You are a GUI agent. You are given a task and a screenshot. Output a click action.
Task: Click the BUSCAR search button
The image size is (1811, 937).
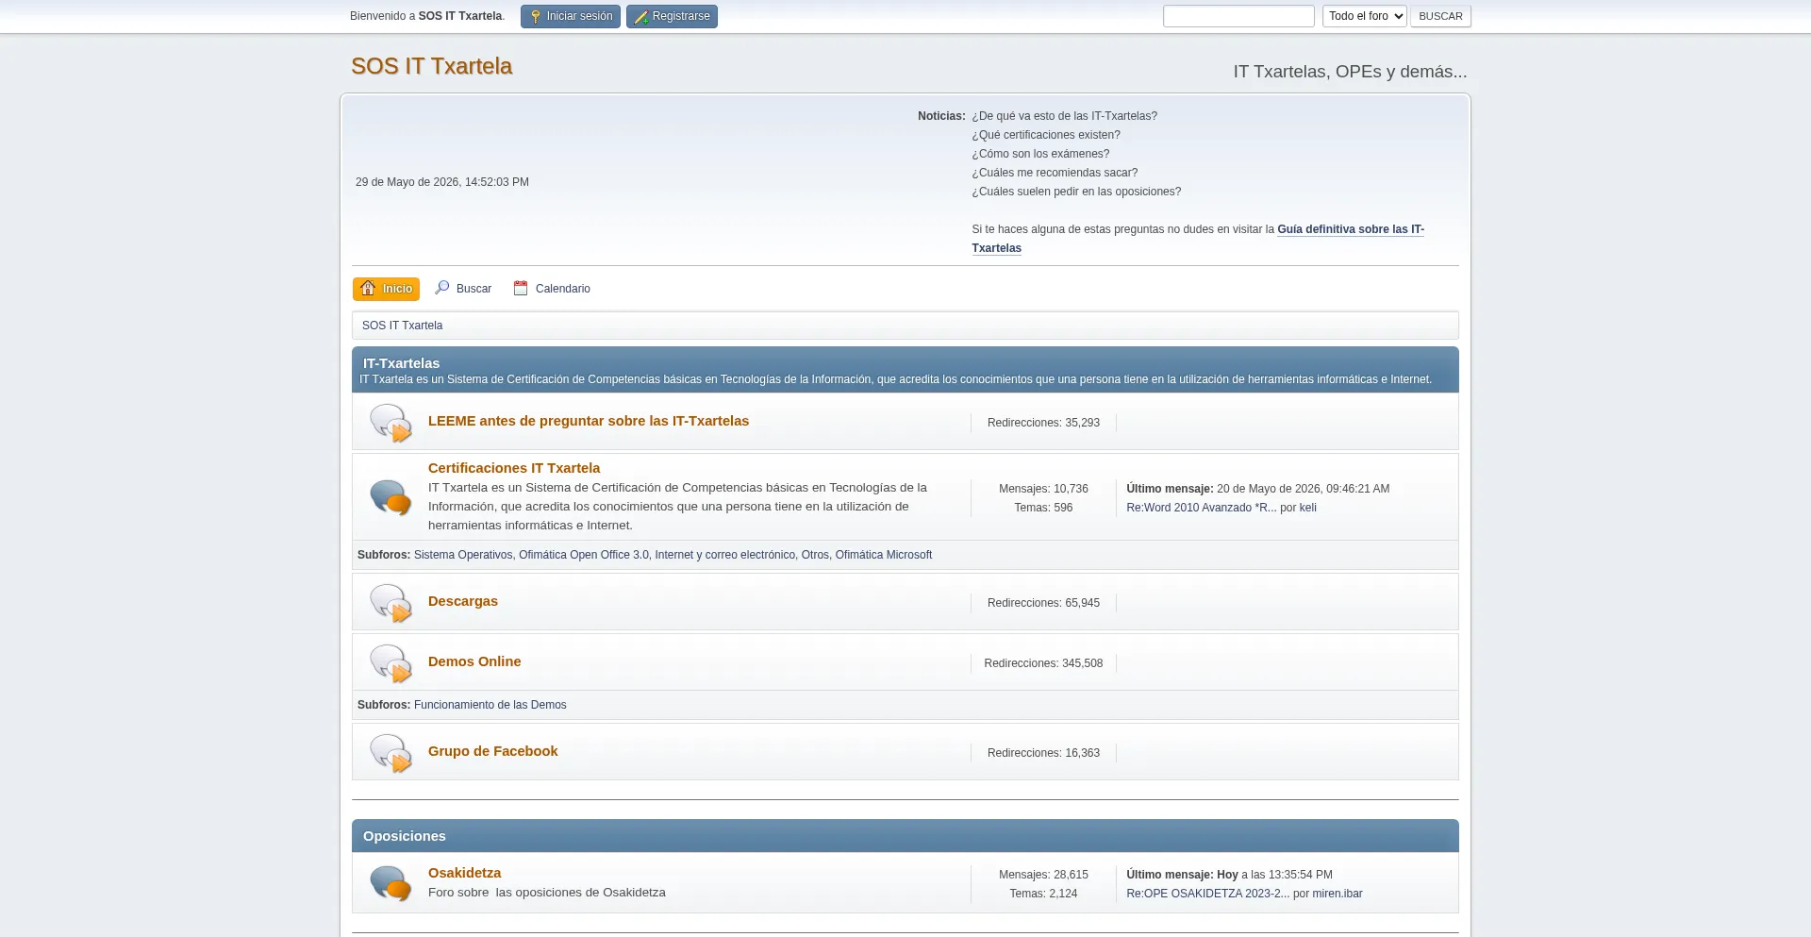pyautogui.click(x=1440, y=16)
